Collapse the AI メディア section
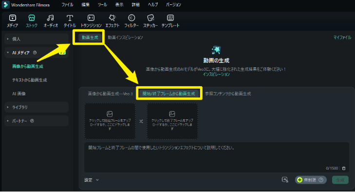The width and height of the screenshot is (355, 192). coord(8,53)
